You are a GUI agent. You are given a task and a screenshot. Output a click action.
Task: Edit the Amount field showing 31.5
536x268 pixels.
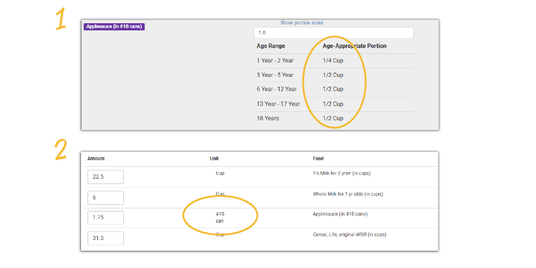coord(105,238)
